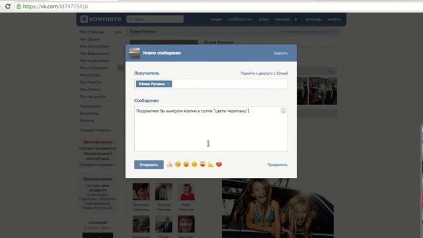
Task: Click the Юлия Ручкина recipient tag
Action: click(154, 84)
